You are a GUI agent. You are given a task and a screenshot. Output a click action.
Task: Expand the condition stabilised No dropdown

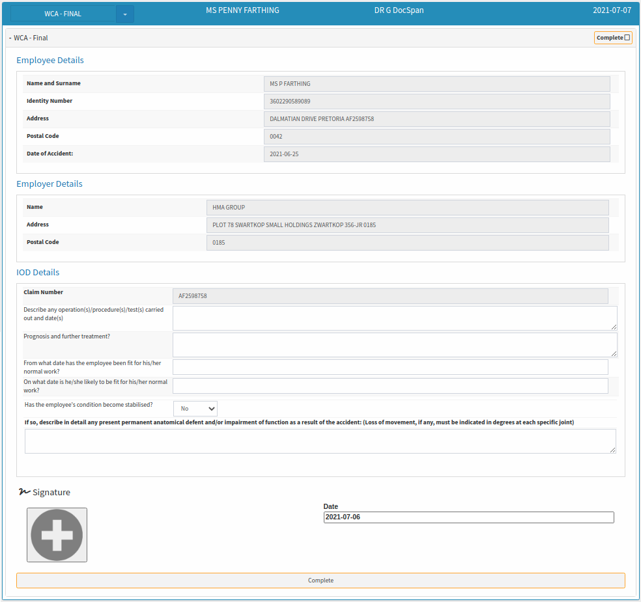(x=195, y=409)
